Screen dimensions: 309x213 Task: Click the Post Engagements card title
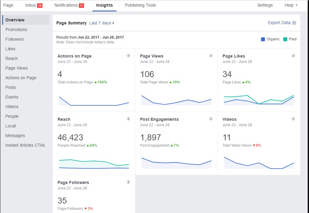[x=159, y=119]
